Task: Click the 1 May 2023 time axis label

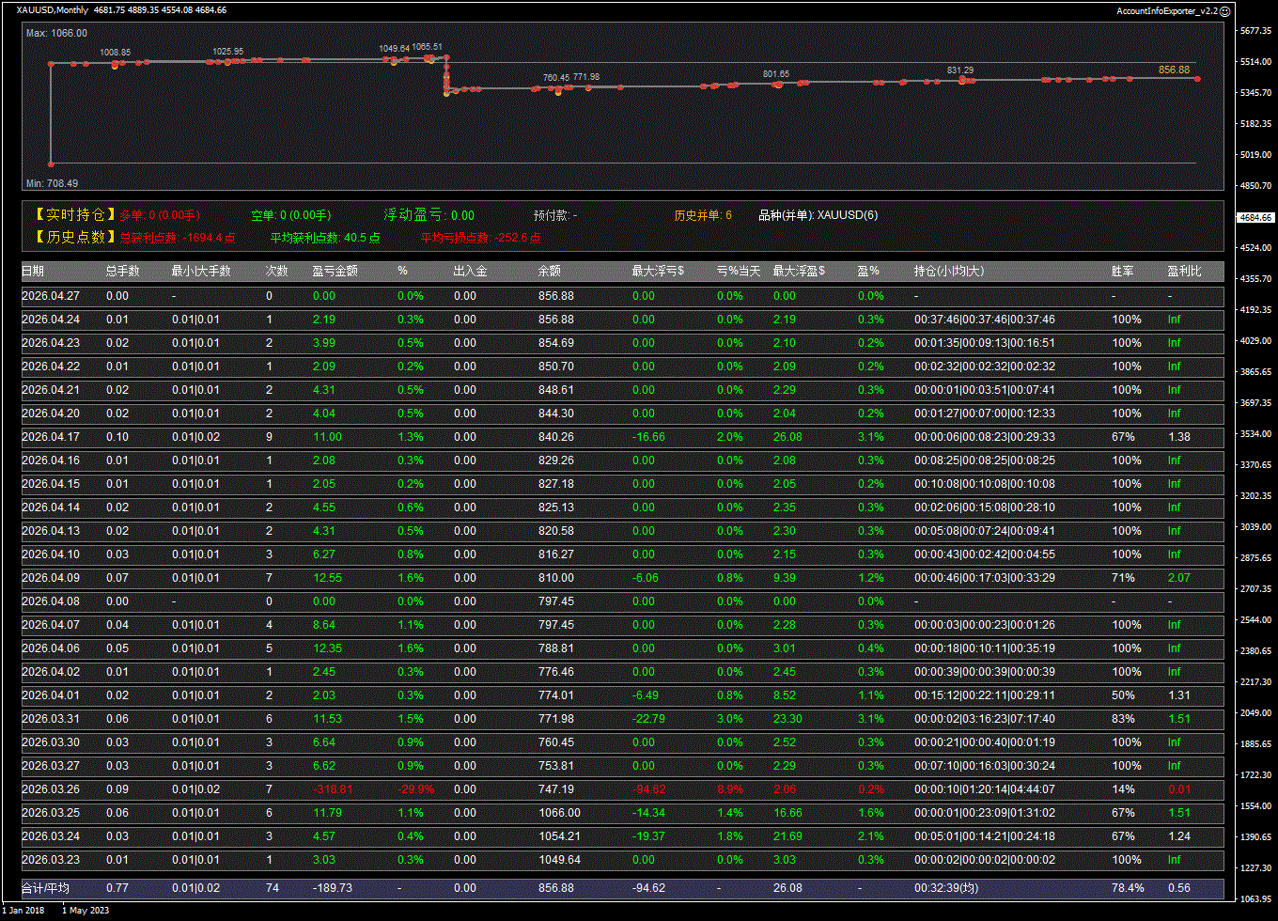Action: (86, 910)
